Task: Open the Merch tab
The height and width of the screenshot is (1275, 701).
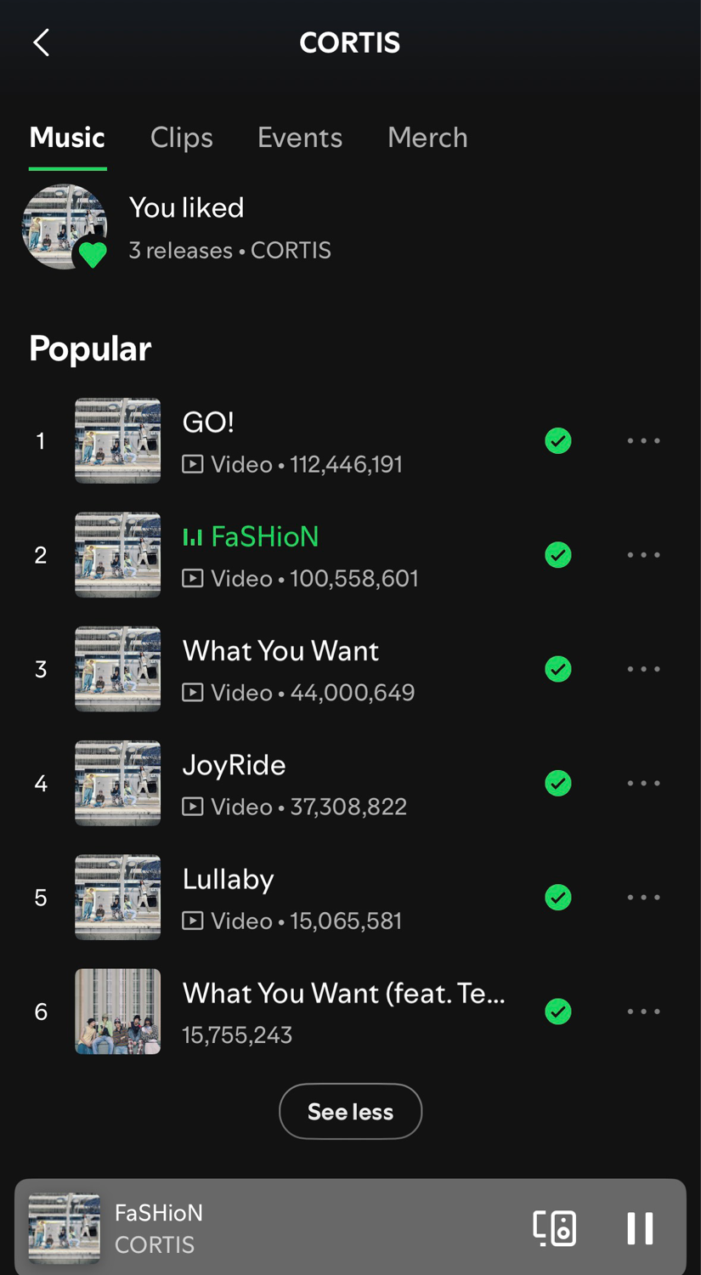Action: click(427, 138)
